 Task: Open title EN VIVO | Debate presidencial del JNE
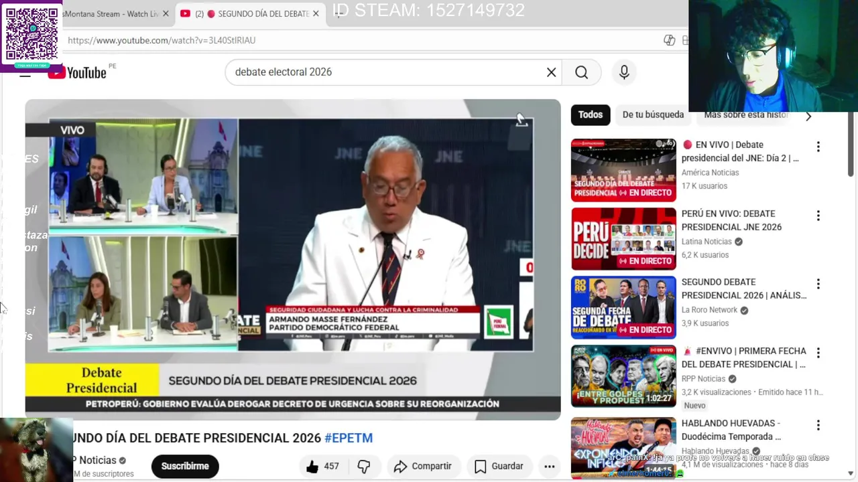click(740, 151)
